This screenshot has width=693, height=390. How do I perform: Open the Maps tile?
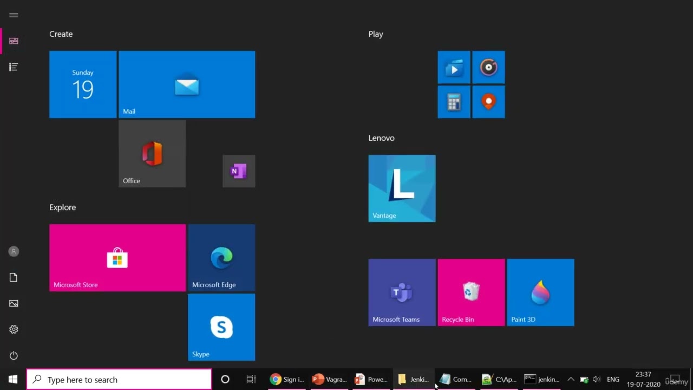click(x=488, y=102)
